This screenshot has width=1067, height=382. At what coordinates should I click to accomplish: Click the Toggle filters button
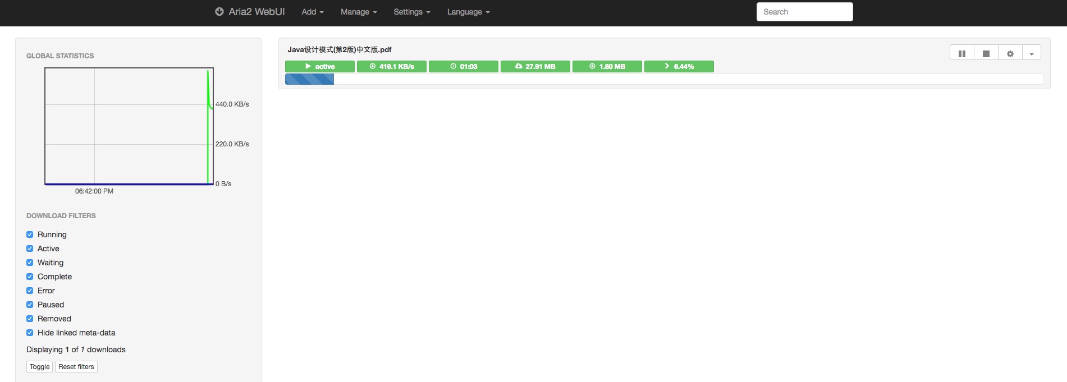[39, 367]
